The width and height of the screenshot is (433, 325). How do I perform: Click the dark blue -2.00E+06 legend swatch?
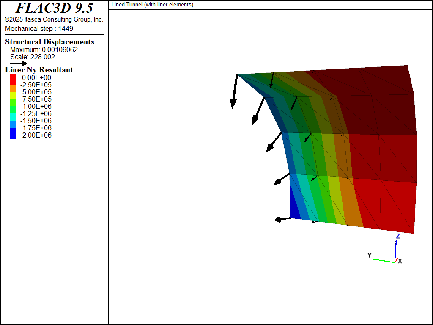pos(13,133)
